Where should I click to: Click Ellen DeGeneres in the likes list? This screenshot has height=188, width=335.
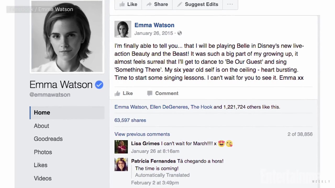click(169, 107)
